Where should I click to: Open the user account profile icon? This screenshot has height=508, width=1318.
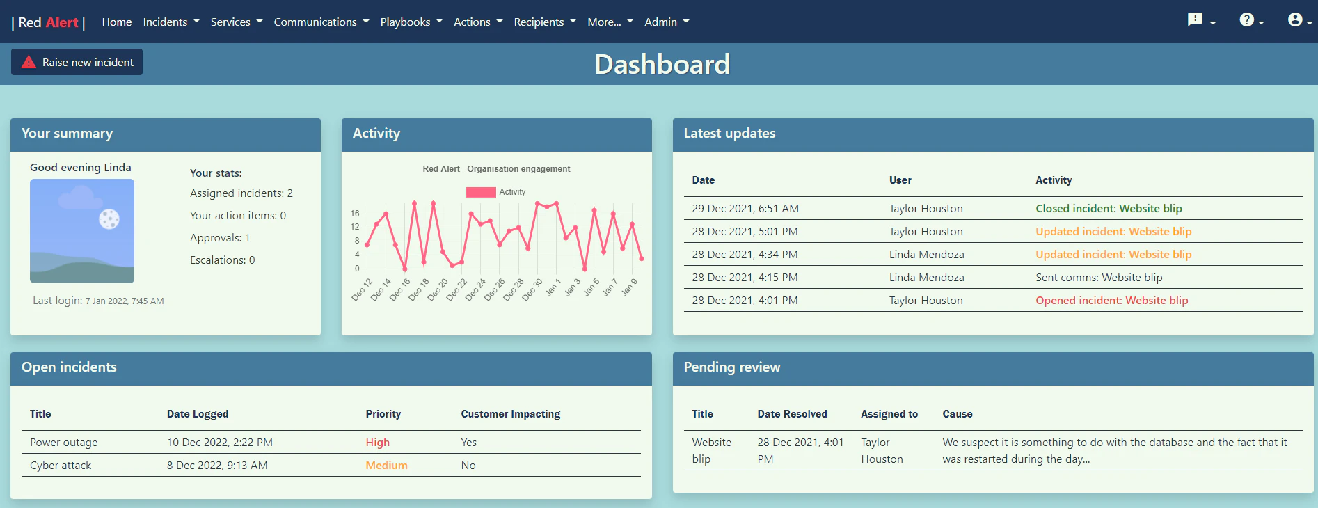point(1295,20)
